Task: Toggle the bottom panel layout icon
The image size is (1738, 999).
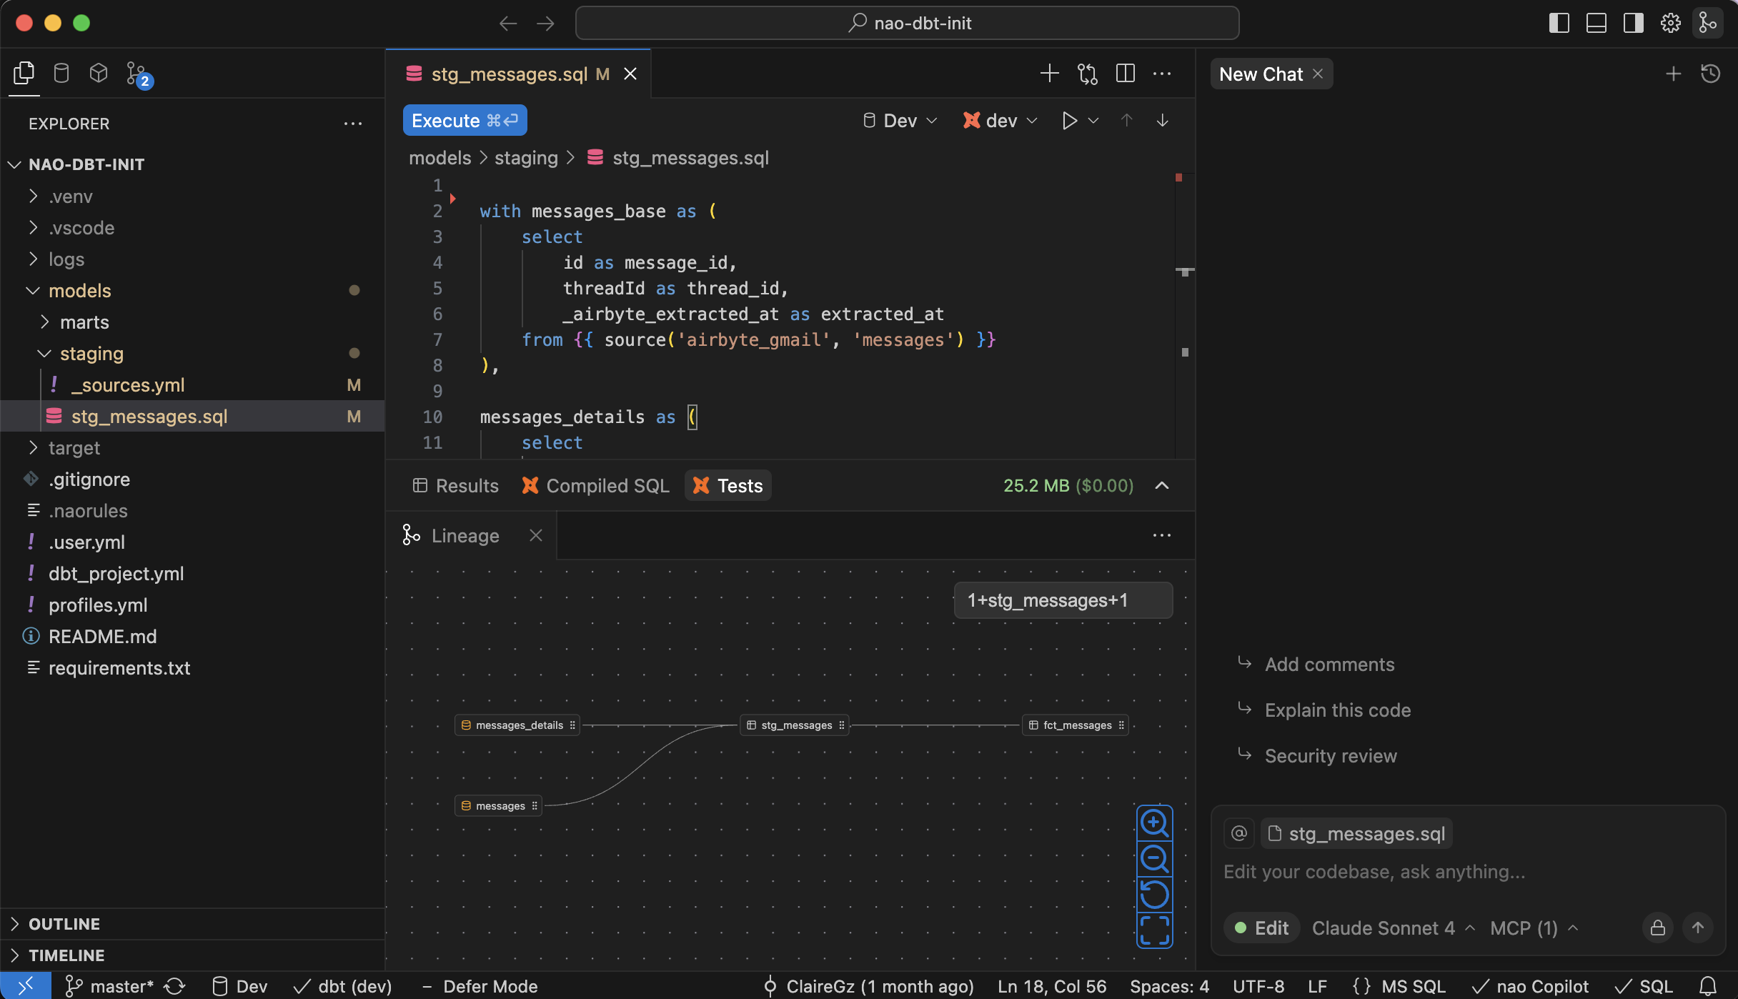Action: [x=1596, y=23]
